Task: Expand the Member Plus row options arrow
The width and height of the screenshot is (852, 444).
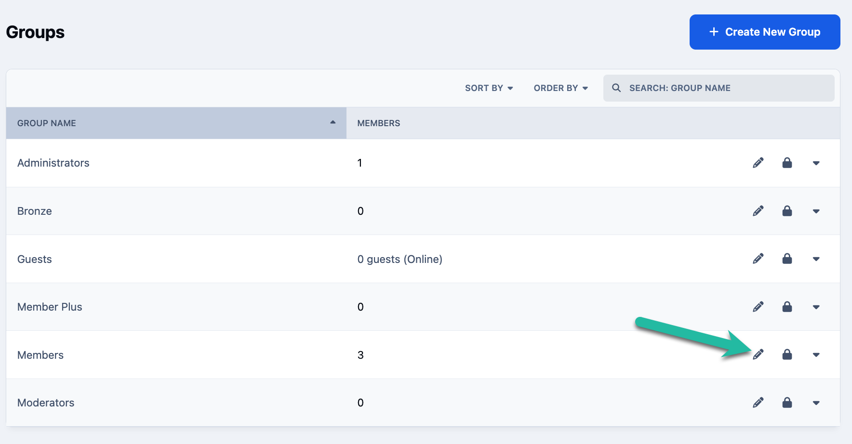Action: [816, 307]
